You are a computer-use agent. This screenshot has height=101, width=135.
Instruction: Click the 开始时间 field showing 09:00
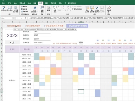pyautogui.click(x=42, y=31)
